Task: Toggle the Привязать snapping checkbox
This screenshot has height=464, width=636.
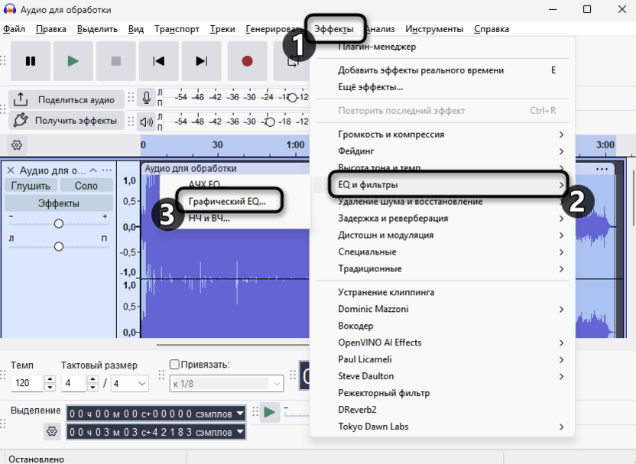Action: point(174,364)
